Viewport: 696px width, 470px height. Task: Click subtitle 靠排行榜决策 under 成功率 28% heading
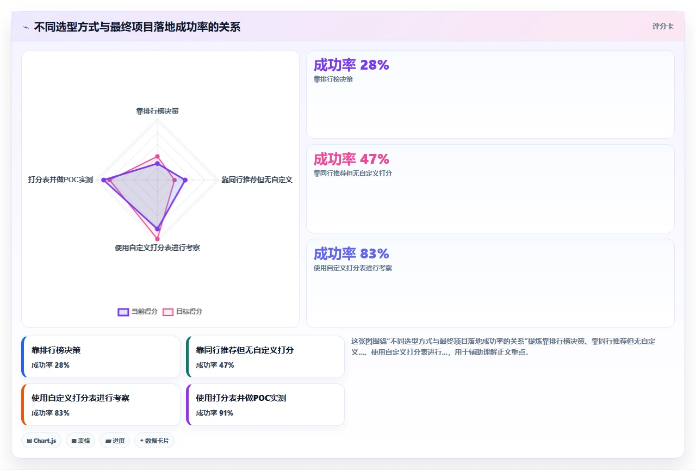333,79
